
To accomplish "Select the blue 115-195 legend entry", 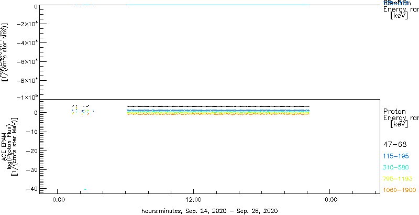I will pos(396,156).
